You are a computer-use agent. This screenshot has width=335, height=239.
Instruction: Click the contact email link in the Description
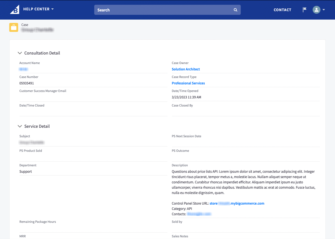point(199,214)
